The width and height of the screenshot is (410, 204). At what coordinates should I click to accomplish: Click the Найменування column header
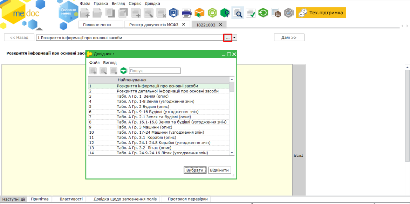[x=172, y=80]
